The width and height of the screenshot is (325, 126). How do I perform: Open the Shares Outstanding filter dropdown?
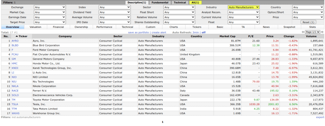(x=179, y=22)
